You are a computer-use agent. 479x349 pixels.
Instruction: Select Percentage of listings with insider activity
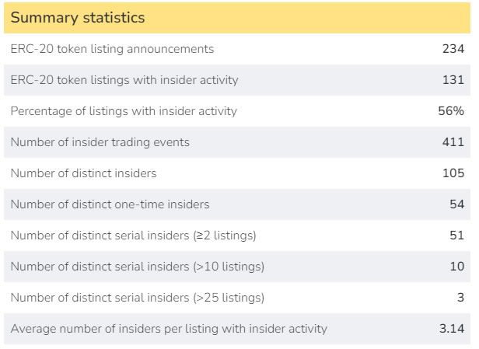pyautogui.click(x=124, y=111)
